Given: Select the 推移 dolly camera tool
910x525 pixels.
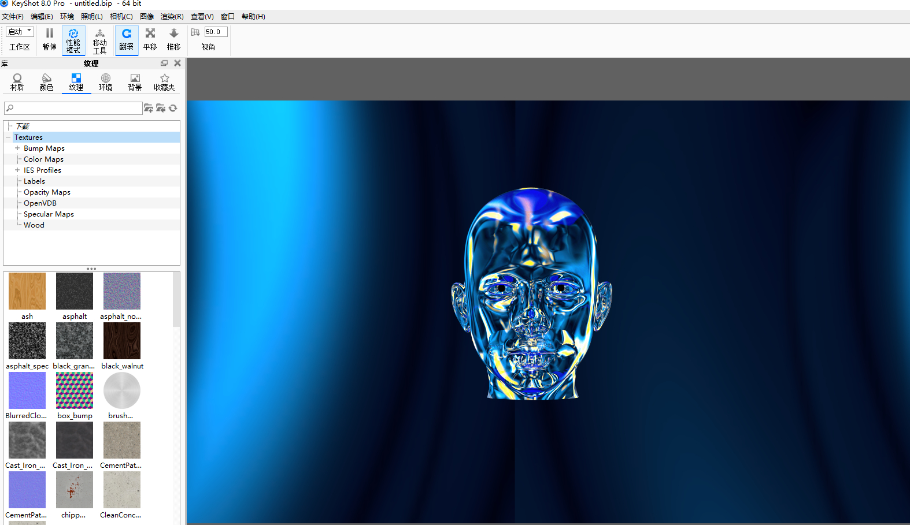Looking at the screenshot, I should (x=174, y=40).
